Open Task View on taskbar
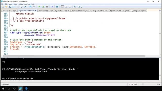The image size is (162, 91). (15, 88)
